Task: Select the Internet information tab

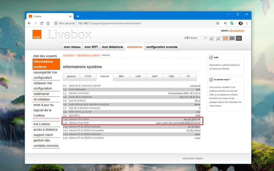Action: (105, 77)
